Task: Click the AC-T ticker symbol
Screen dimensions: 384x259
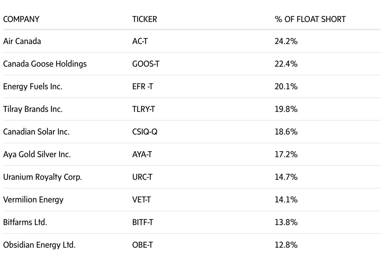Action: click(x=140, y=41)
